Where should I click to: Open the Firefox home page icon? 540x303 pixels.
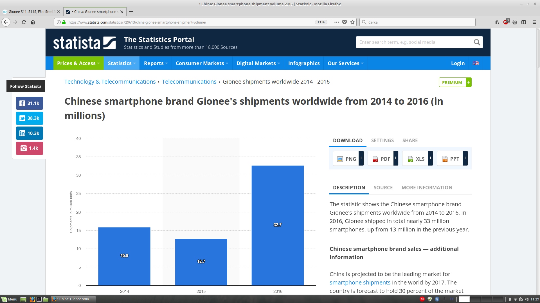click(x=33, y=22)
